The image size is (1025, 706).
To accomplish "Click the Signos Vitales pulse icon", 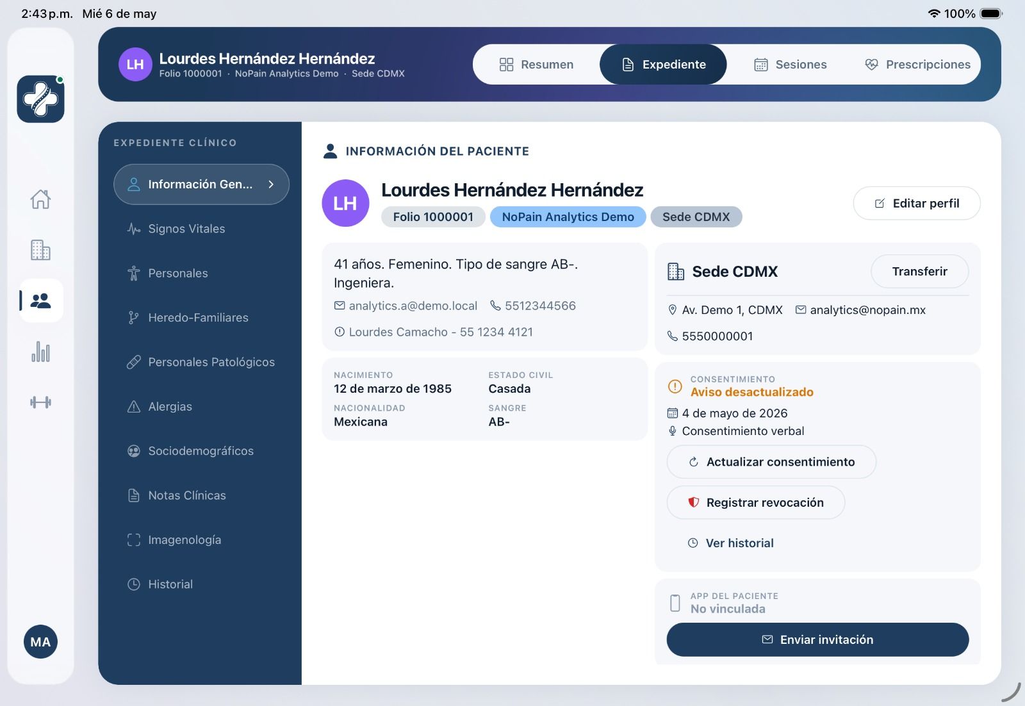I will point(134,229).
